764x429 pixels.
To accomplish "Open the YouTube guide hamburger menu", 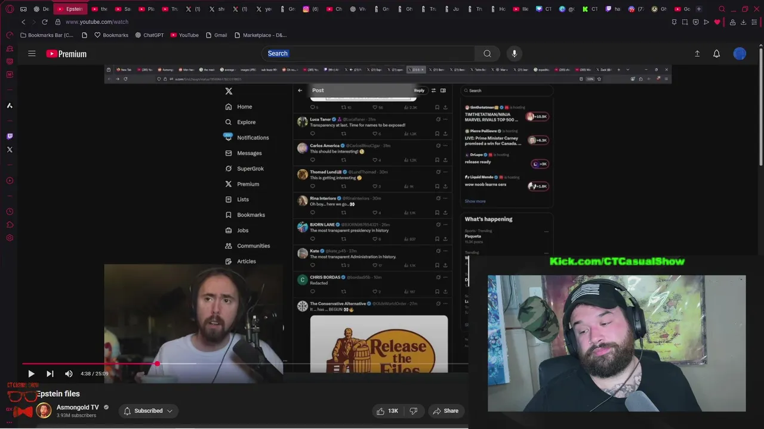I will tap(32, 54).
